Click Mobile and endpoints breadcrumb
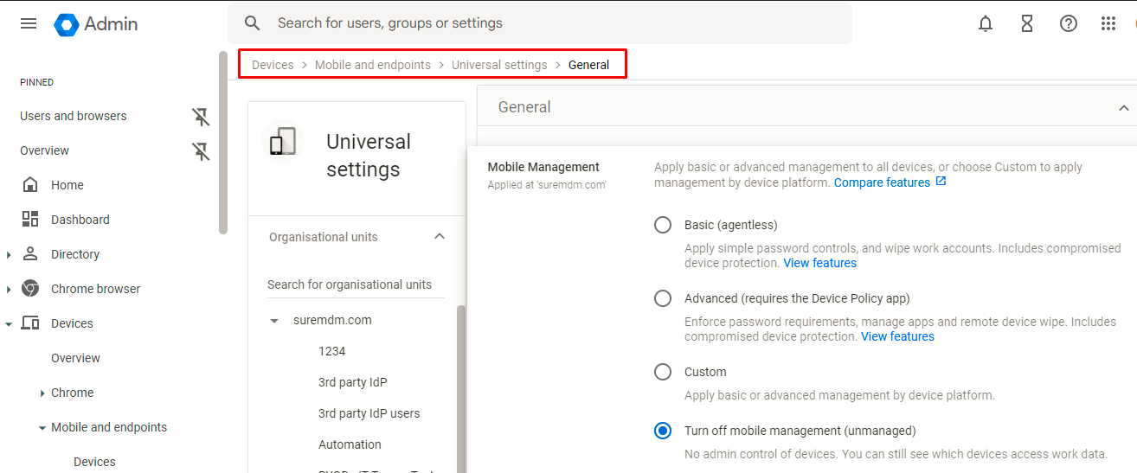The width and height of the screenshot is (1137, 473). [373, 65]
